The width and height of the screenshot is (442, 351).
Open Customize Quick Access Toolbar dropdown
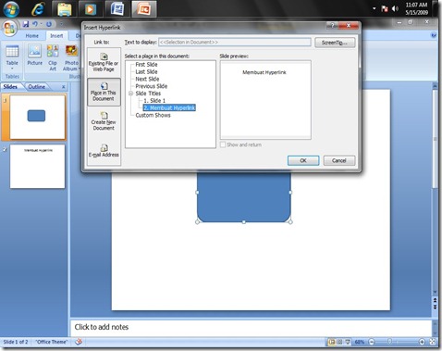(x=61, y=24)
